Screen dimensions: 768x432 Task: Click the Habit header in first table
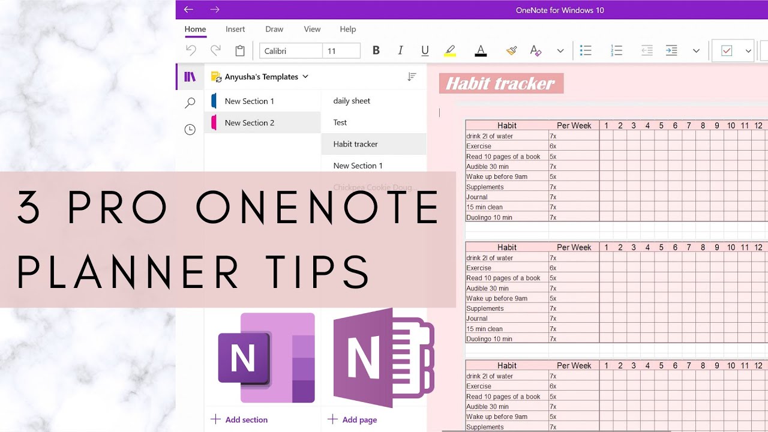(x=507, y=125)
